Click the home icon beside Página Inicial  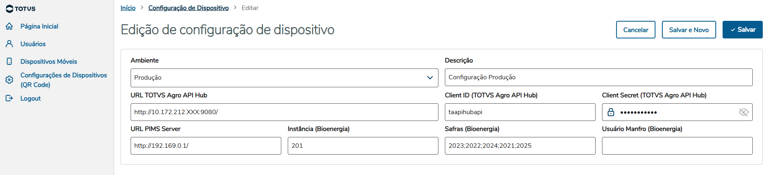click(10, 26)
